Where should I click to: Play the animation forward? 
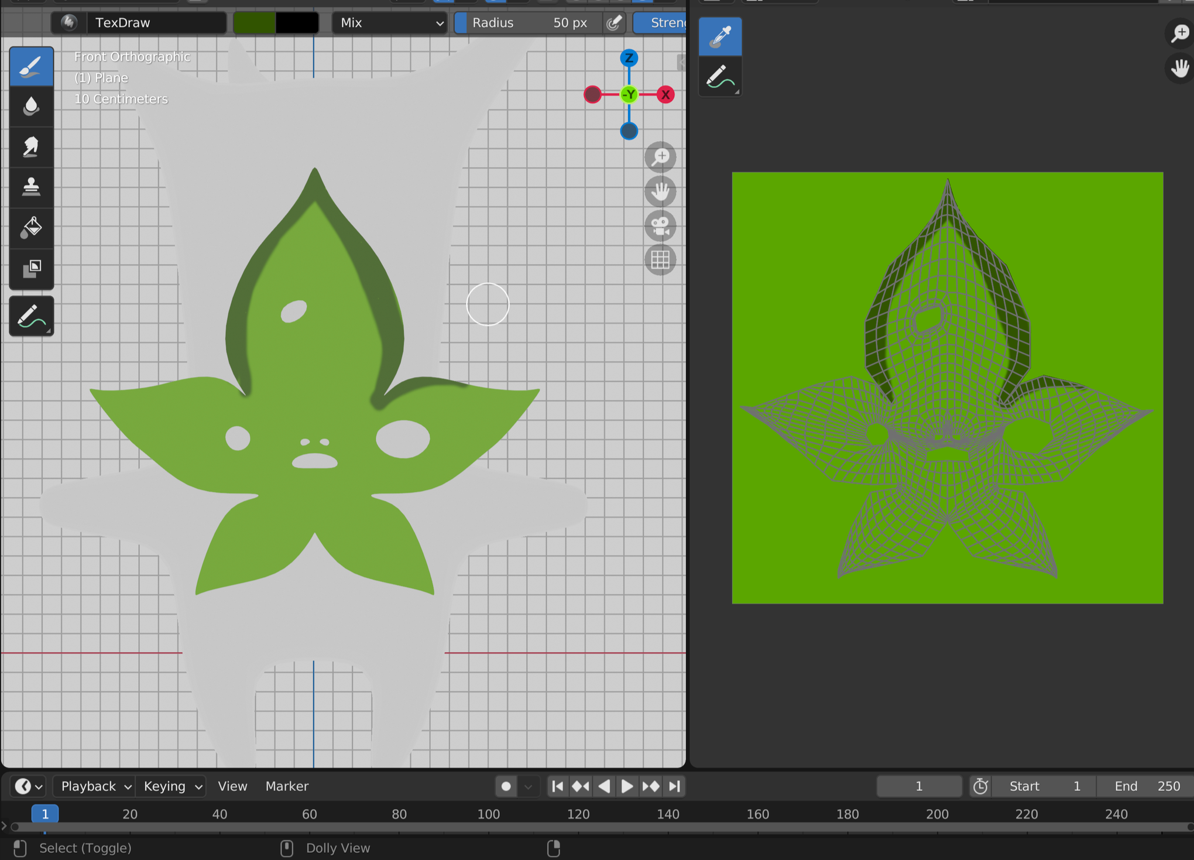pyautogui.click(x=627, y=786)
